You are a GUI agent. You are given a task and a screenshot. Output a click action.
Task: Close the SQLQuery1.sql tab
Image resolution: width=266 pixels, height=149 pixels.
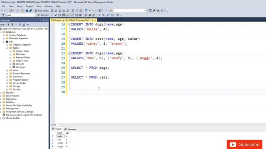95,20
